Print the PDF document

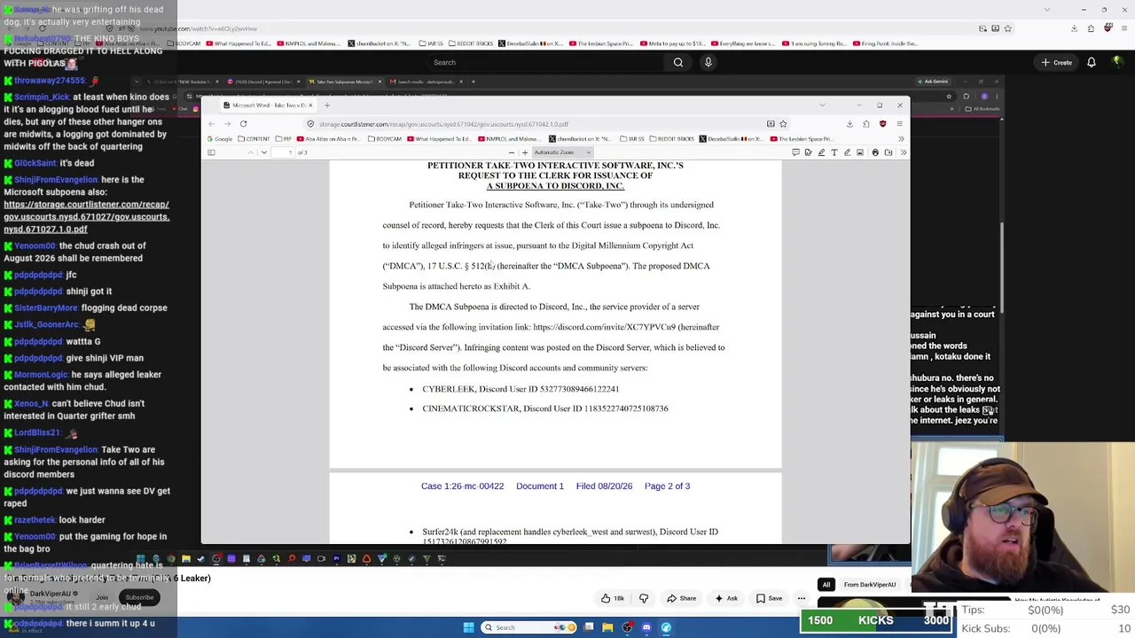click(875, 152)
